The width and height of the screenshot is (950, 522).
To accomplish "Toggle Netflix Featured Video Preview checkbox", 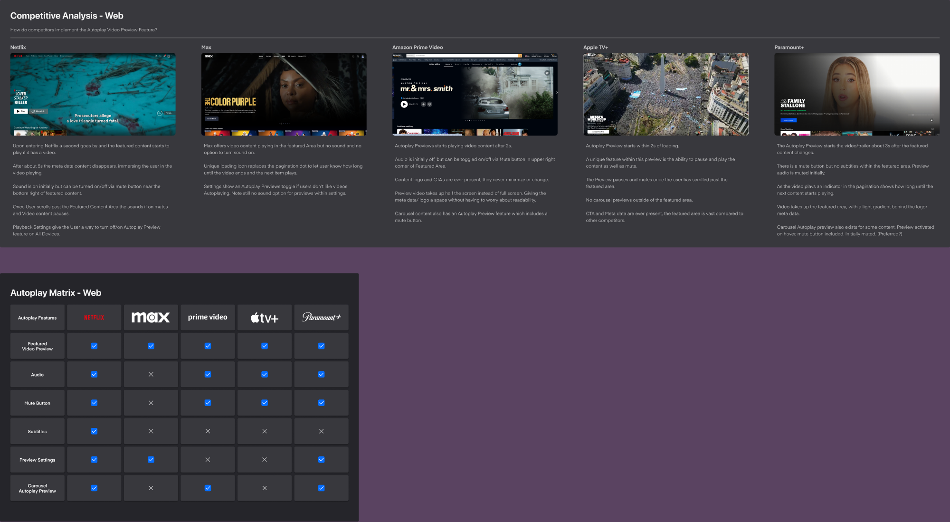I will click(94, 346).
